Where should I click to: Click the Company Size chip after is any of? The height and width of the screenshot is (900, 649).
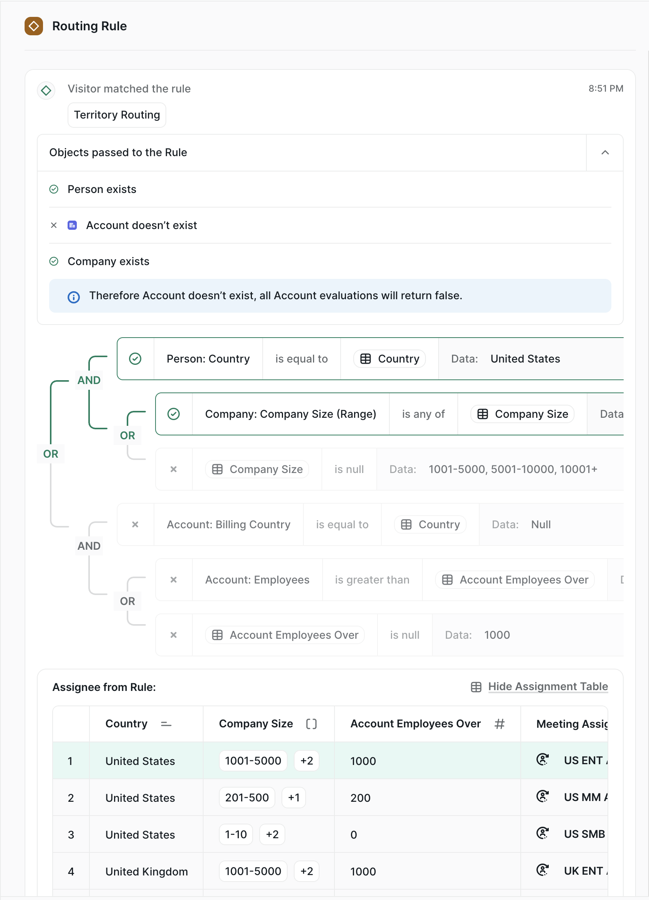click(x=522, y=414)
